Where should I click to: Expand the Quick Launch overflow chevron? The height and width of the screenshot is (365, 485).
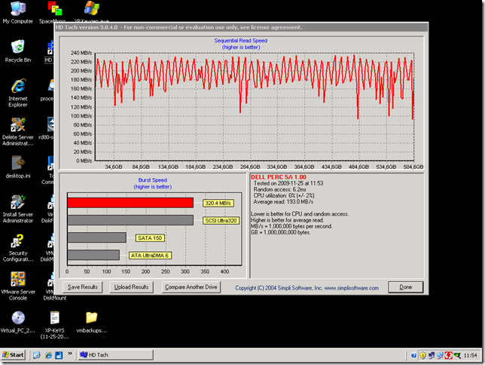(x=69, y=354)
